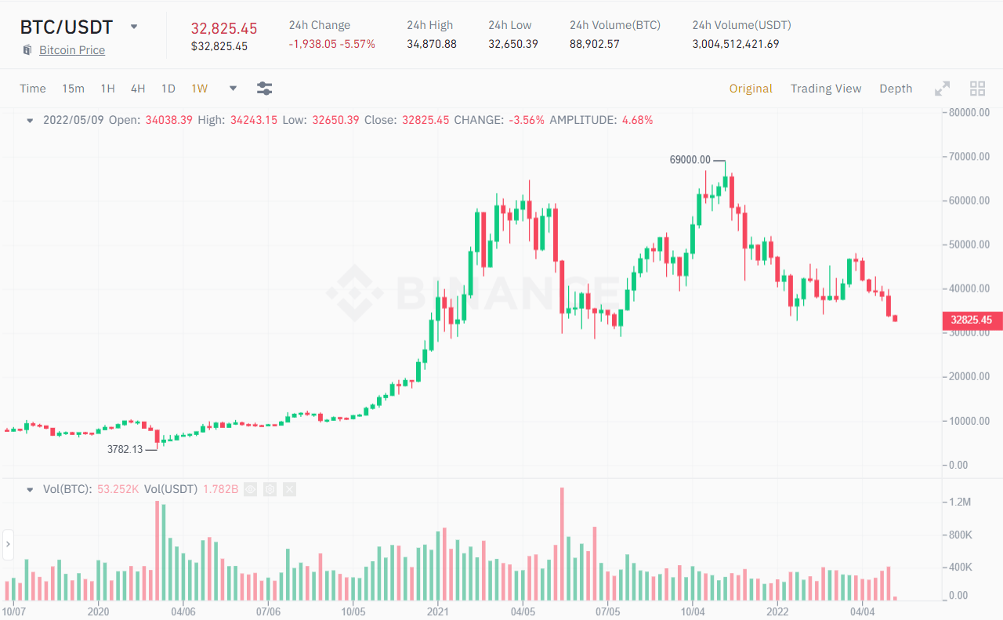This screenshot has height=620, width=1003.
Task: Click the 24h Volume(BTC) value 88,902.57
Action: pyautogui.click(x=594, y=44)
